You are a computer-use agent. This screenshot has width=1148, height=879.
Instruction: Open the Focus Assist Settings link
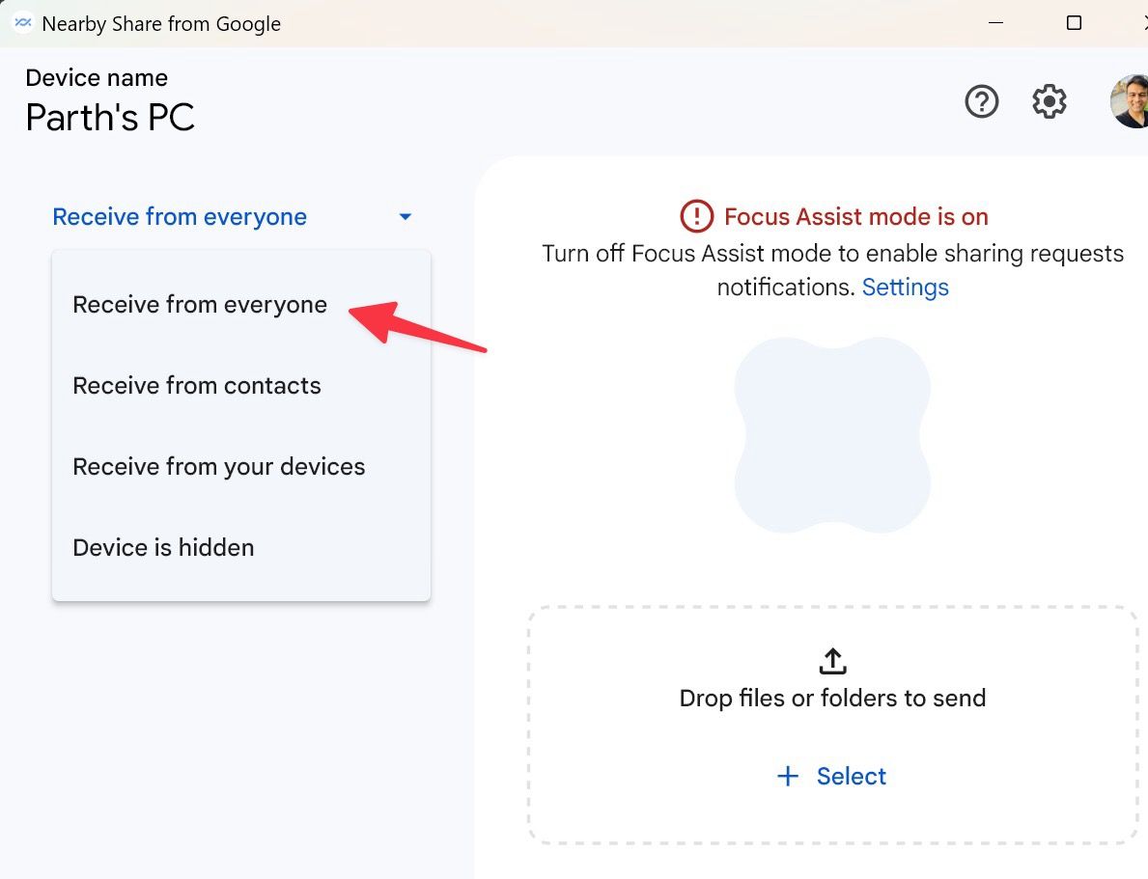[x=905, y=288]
